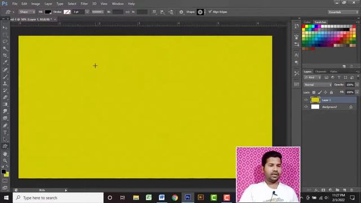361x203 pixels.
Task: Open Microsoft Word from taskbar
Action: click(162, 198)
